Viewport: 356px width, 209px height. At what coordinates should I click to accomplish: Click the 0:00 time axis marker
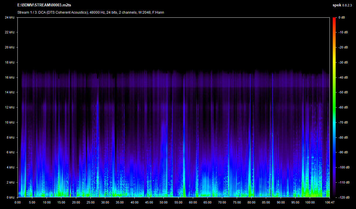point(17,202)
